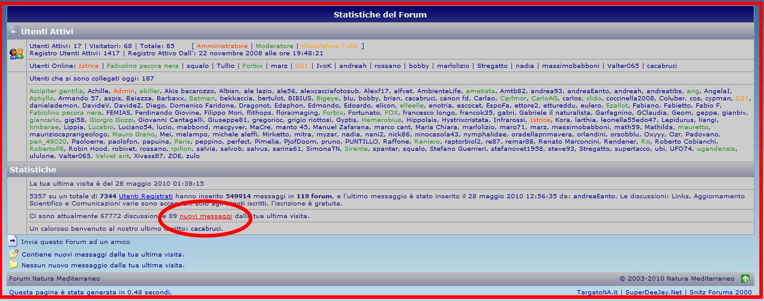Click Forbix in the Utenti Online row
764x301 pixels.
click(x=253, y=65)
